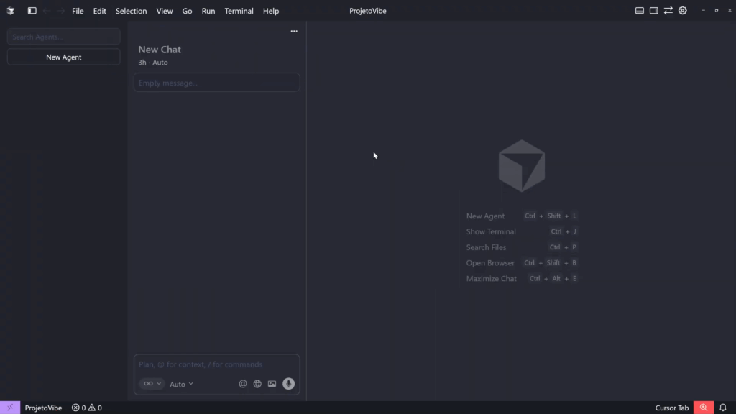Click the Open Browser shortcut hint

(x=522, y=263)
